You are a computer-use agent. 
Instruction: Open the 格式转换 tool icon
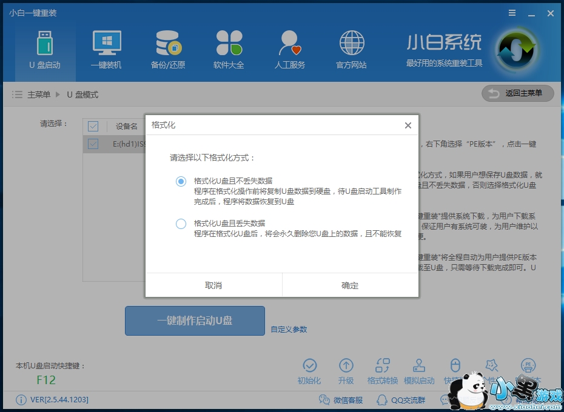pos(382,365)
